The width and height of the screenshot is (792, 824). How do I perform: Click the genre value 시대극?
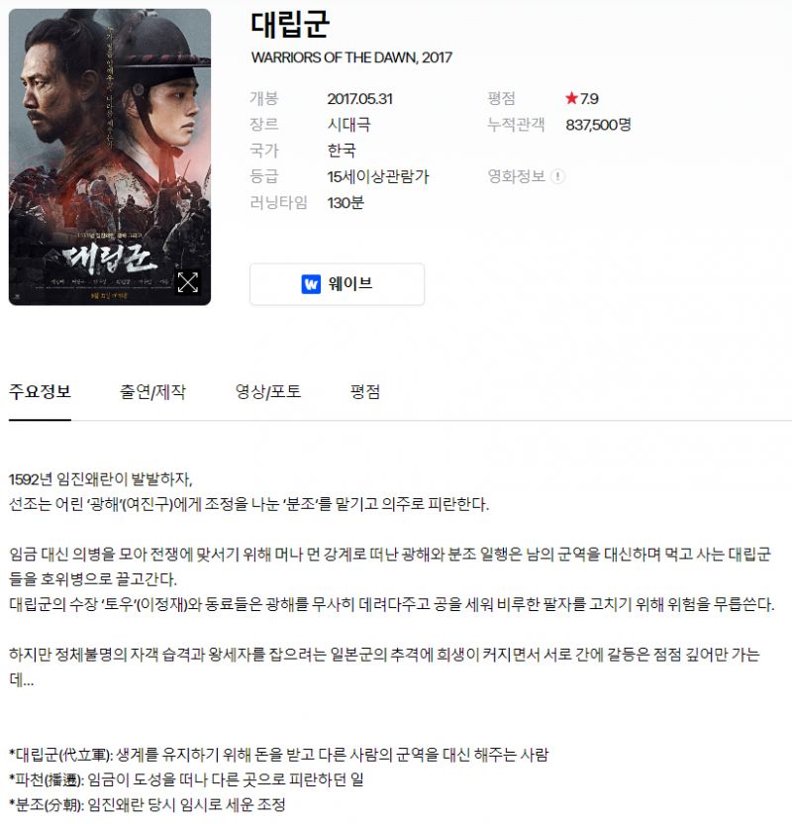tap(348, 125)
